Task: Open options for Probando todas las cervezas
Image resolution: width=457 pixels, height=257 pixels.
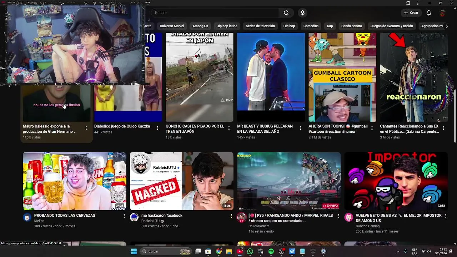Action: tap(124, 216)
